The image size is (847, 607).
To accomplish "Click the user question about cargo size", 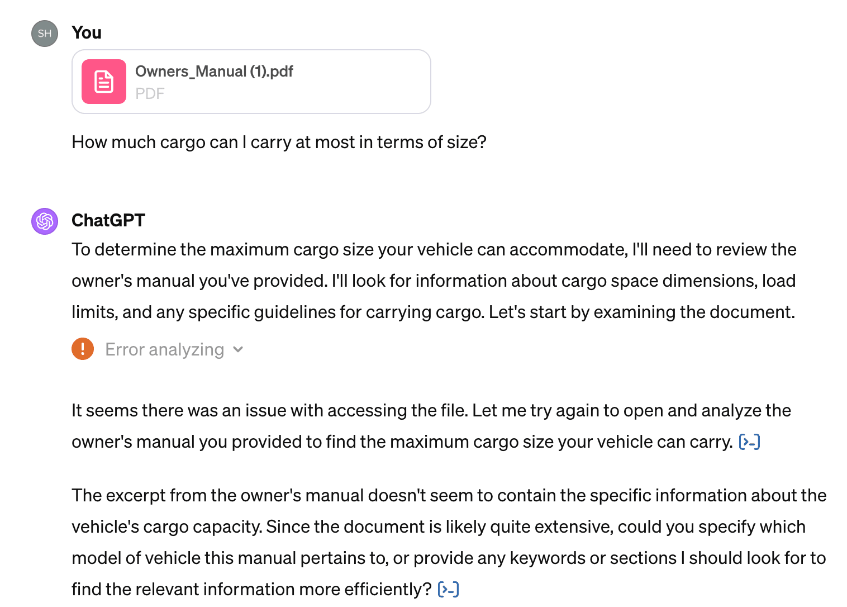I will [279, 143].
